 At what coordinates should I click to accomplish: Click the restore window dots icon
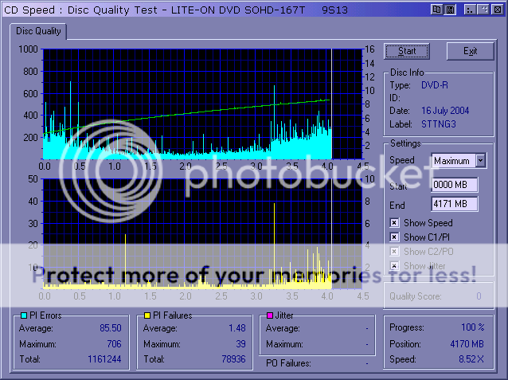[x=483, y=9]
